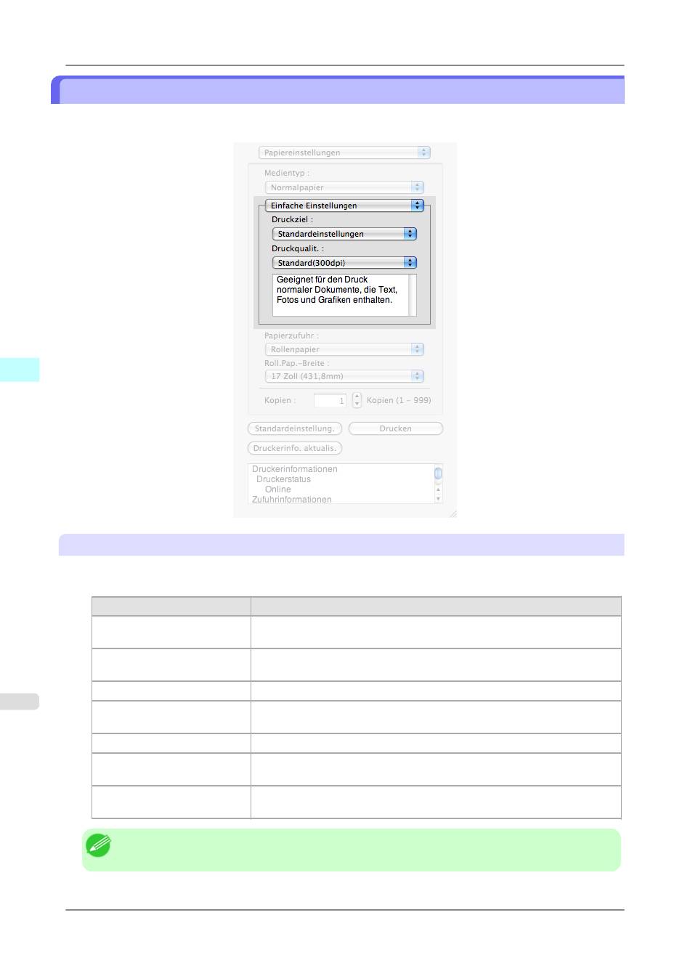
Task: Open the Papiereinstellungen panel dropdown
Action: (x=344, y=152)
